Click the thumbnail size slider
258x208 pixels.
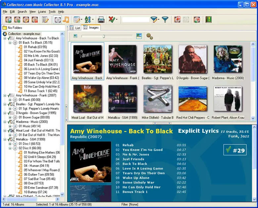click(x=104, y=36)
